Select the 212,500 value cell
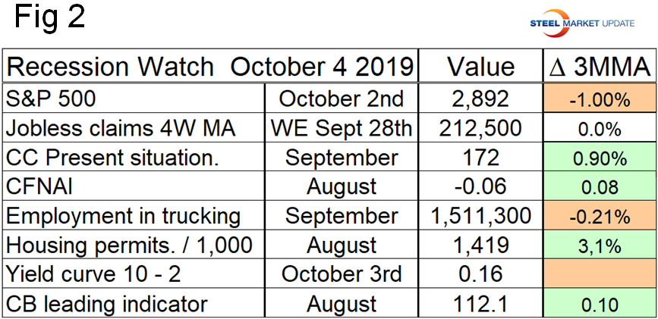Screen dimensions: 658x319 coord(480,128)
